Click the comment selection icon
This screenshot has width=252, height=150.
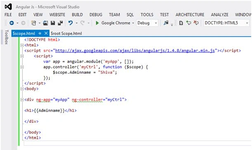pos(188,23)
